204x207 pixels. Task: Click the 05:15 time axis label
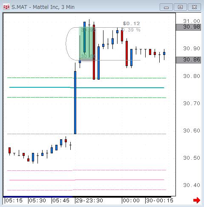click(x=14, y=201)
